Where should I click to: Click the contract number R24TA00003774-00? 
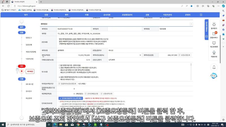65,29
